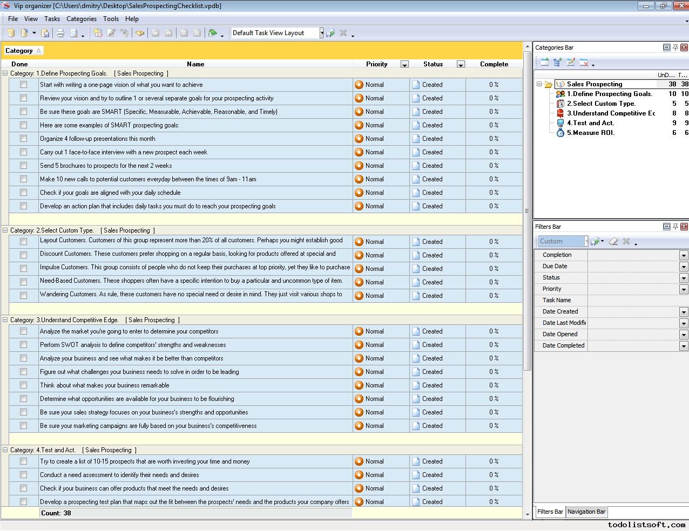Pin the Categories Bar panel

675,47
